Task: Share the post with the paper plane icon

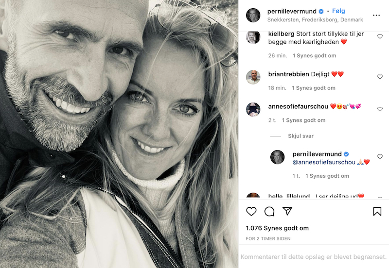Action: click(x=287, y=211)
